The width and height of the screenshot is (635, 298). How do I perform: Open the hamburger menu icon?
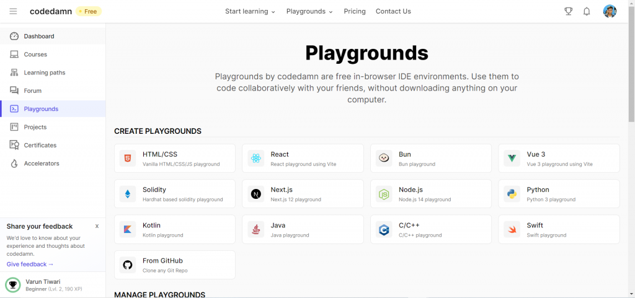coord(14,11)
